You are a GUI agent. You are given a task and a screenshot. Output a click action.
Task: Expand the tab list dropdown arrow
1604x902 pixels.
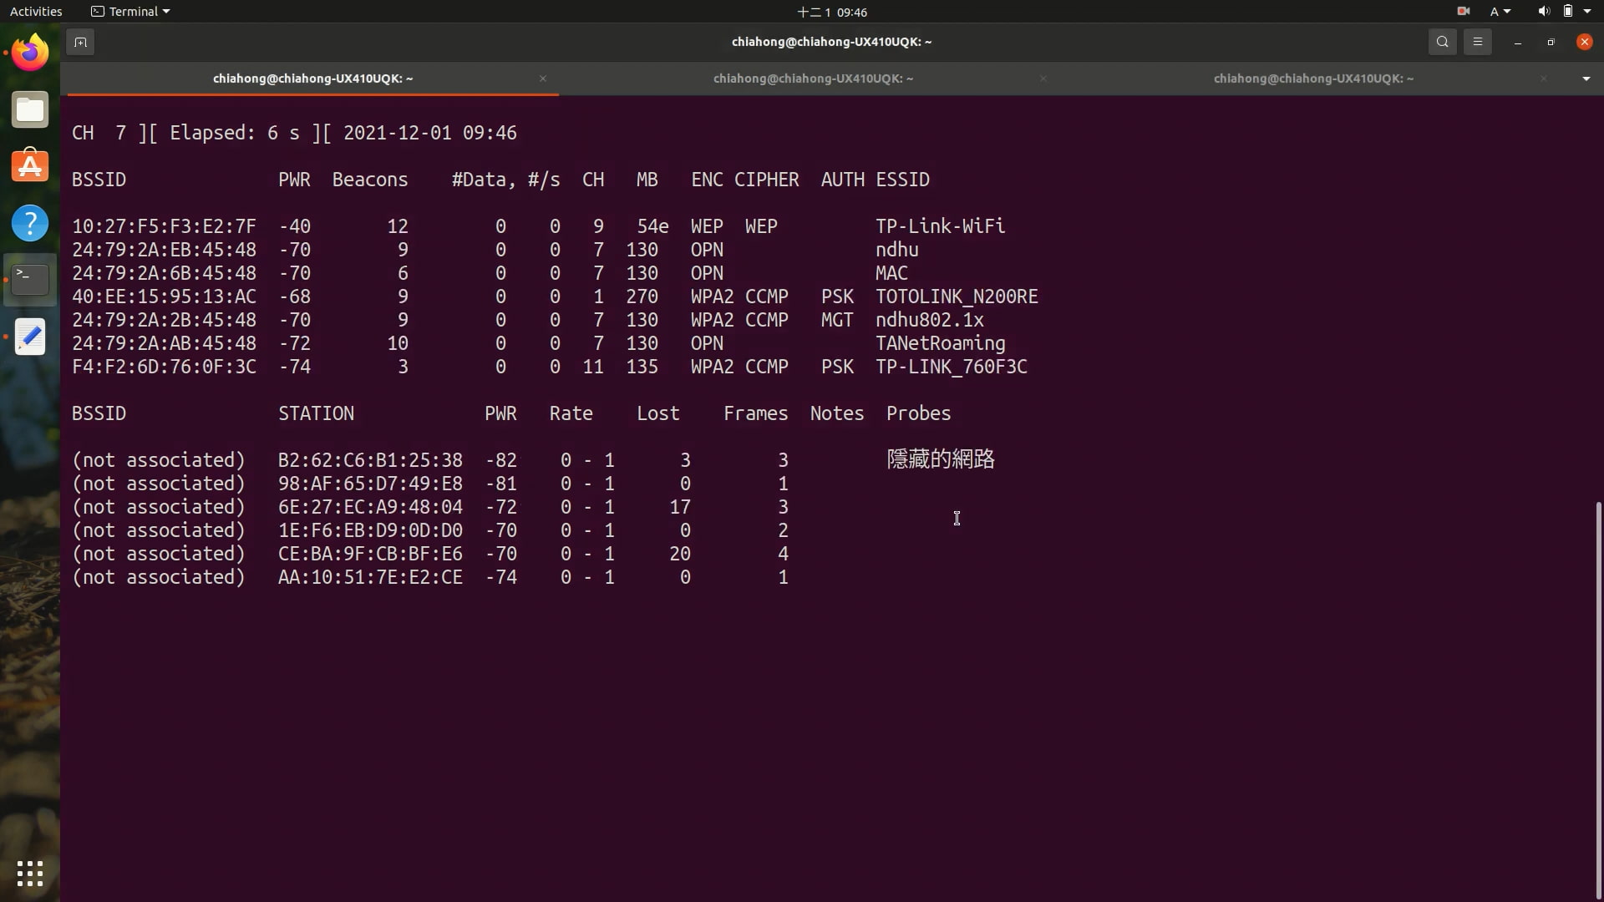click(x=1586, y=79)
